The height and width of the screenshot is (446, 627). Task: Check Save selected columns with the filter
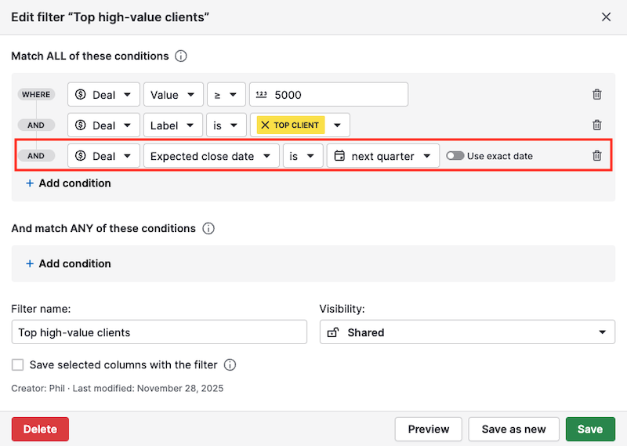pyautogui.click(x=18, y=365)
